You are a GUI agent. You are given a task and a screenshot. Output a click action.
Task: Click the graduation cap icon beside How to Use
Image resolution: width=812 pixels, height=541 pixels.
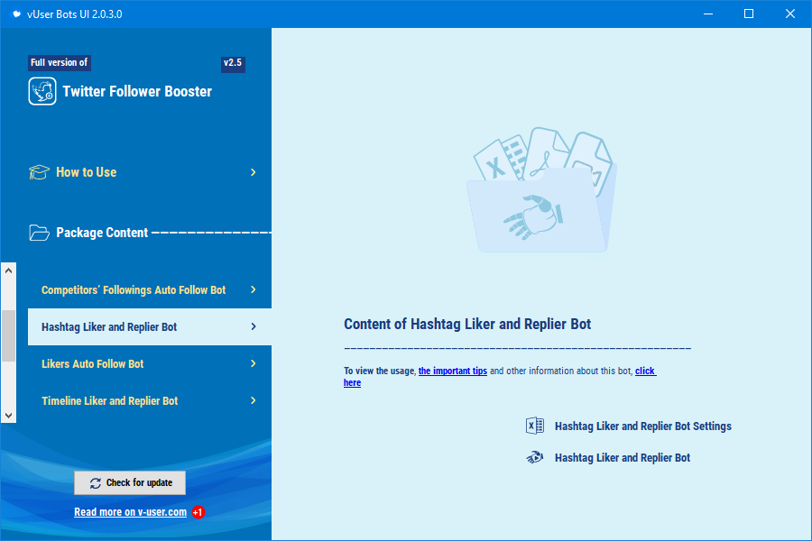click(39, 172)
